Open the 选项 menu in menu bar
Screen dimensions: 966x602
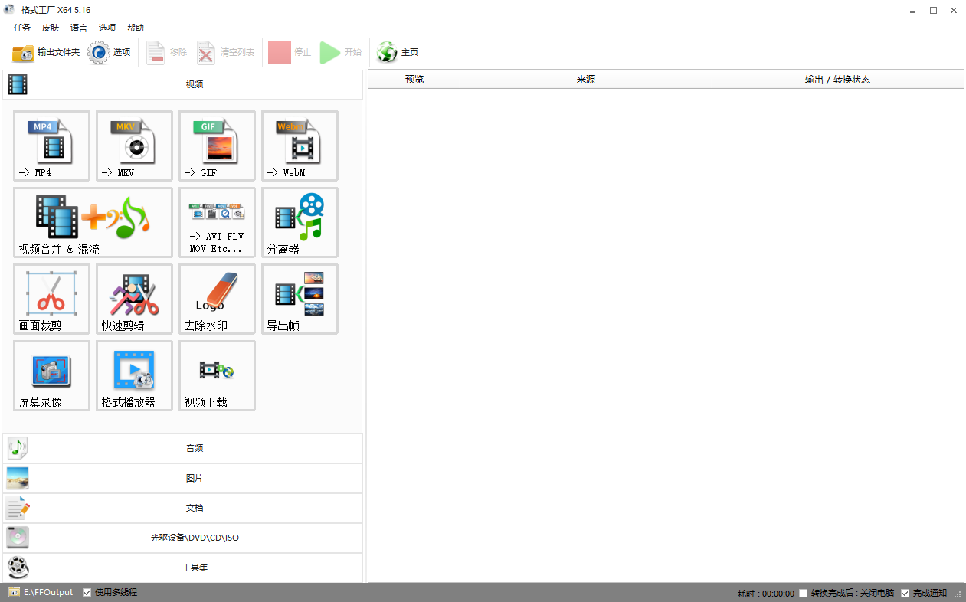107,28
